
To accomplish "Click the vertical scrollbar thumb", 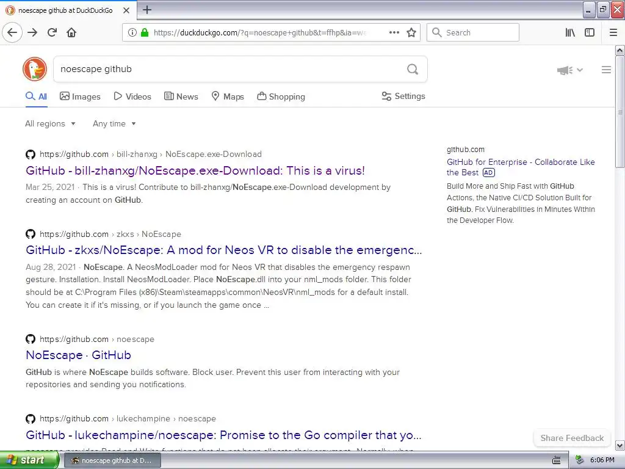I will (x=620, y=112).
